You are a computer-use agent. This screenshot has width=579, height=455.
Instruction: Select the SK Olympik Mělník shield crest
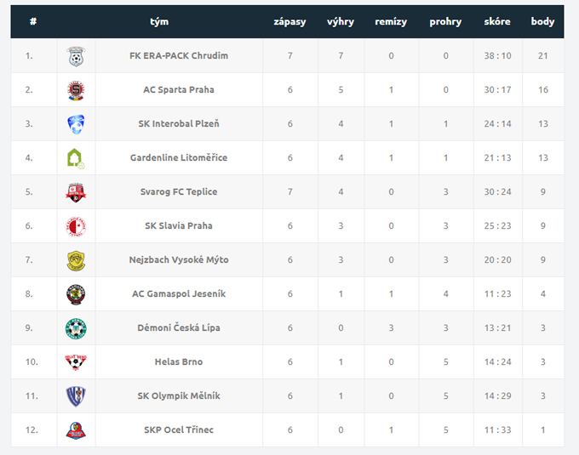pos(76,396)
